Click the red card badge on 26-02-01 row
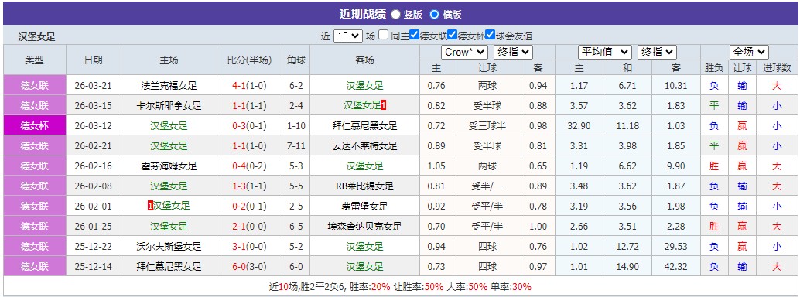 click(150, 207)
